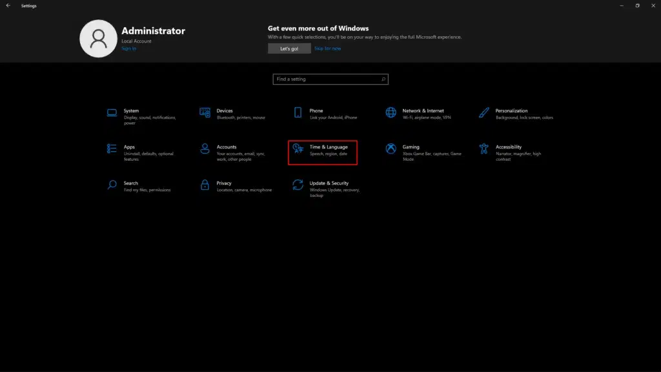Click the Accounts person icon
The width and height of the screenshot is (661, 372).
[x=205, y=149]
